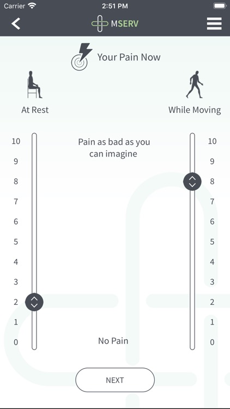
Task: Tap the seated person At Rest icon
Action: point(35,85)
